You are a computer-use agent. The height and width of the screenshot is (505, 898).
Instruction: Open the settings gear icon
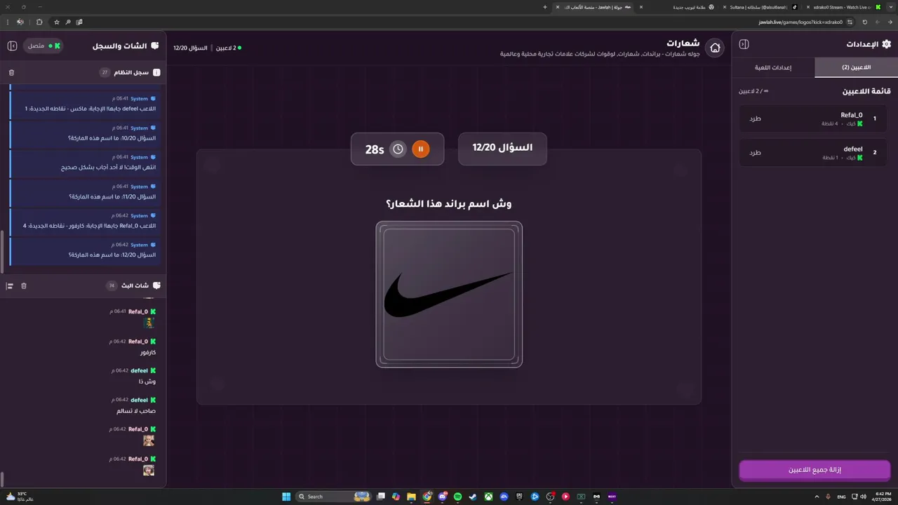click(x=886, y=44)
